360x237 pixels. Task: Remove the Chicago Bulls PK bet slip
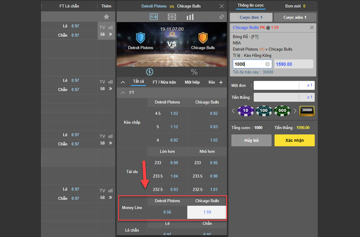click(x=312, y=28)
